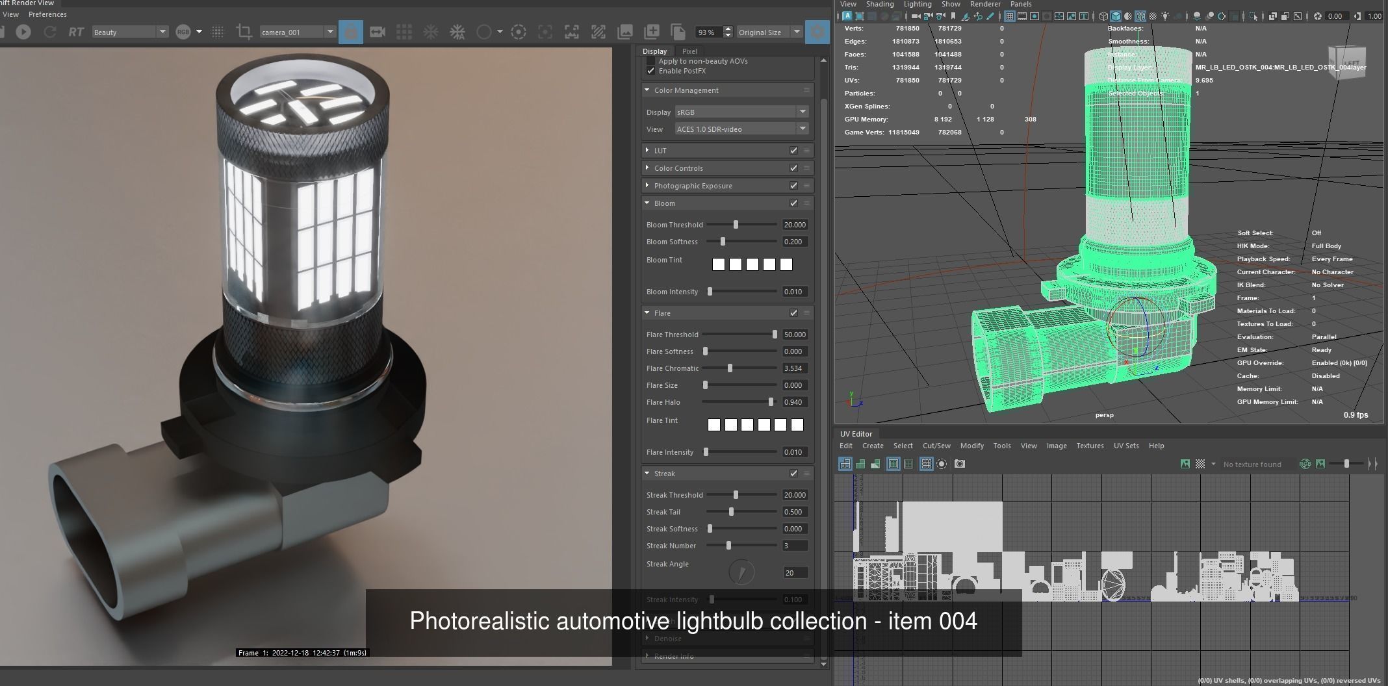Disable the Bloom checkbox
The image size is (1388, 686).
click(x=793, y=203)
